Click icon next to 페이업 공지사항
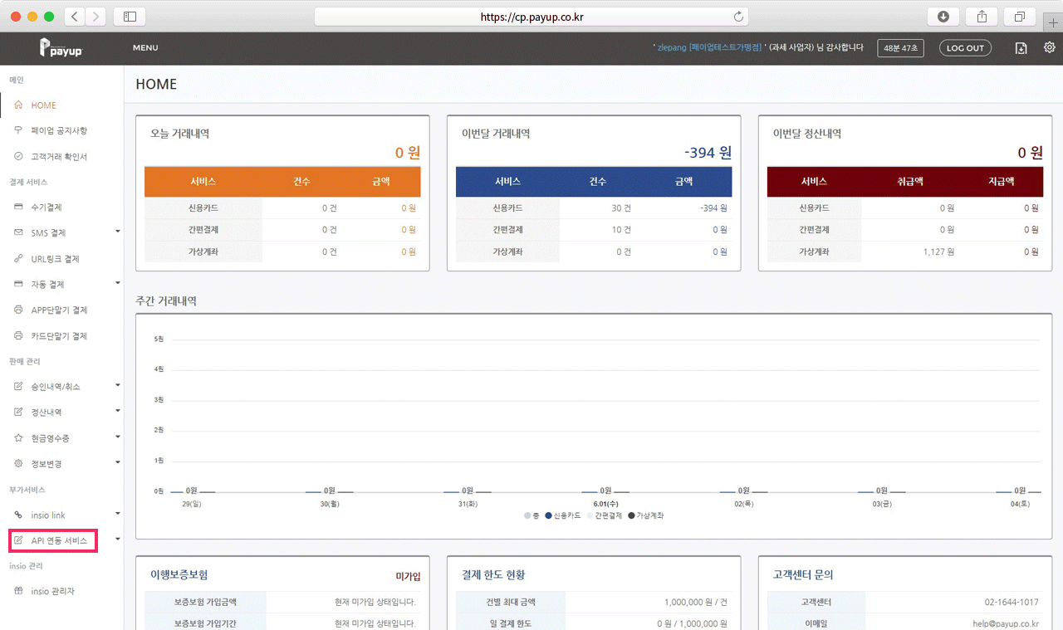The width and height of the screenshot is (1063, 630). point(18,130)
